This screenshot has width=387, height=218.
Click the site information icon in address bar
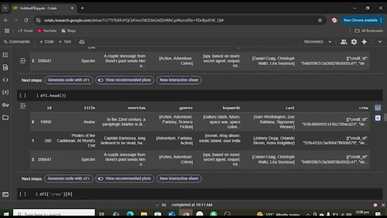point(38,20)
